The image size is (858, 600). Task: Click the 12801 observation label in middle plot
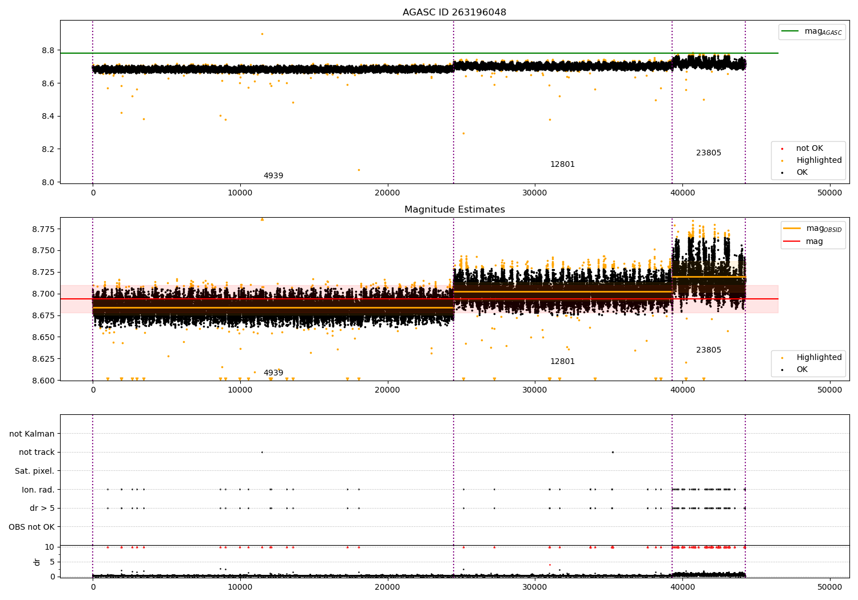(562, 362)
